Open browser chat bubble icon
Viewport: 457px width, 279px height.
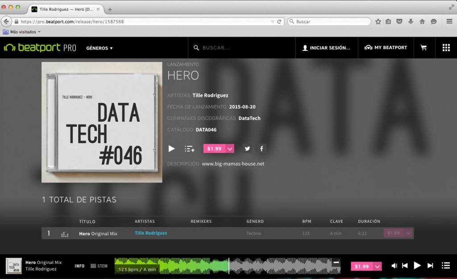click(434, 21)
